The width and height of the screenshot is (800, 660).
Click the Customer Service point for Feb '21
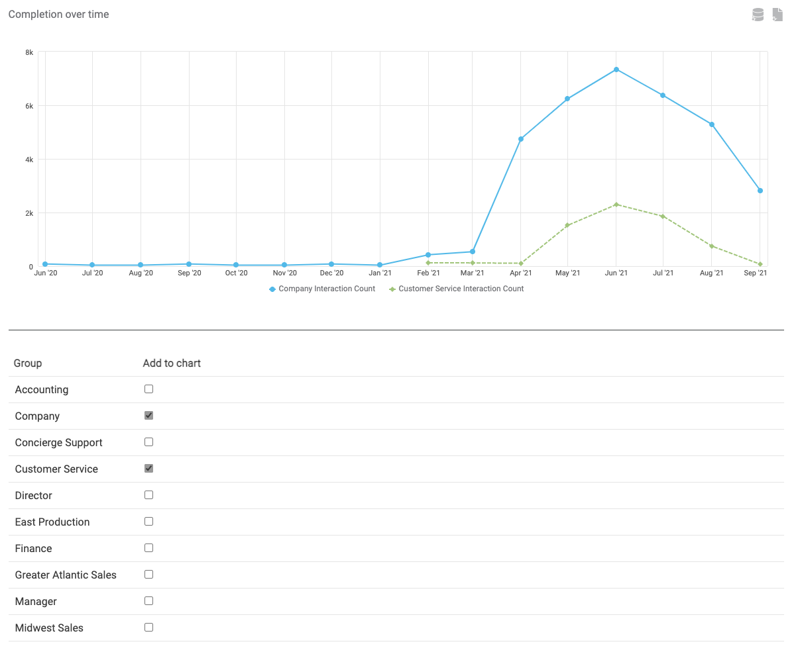tap(429, 263)
